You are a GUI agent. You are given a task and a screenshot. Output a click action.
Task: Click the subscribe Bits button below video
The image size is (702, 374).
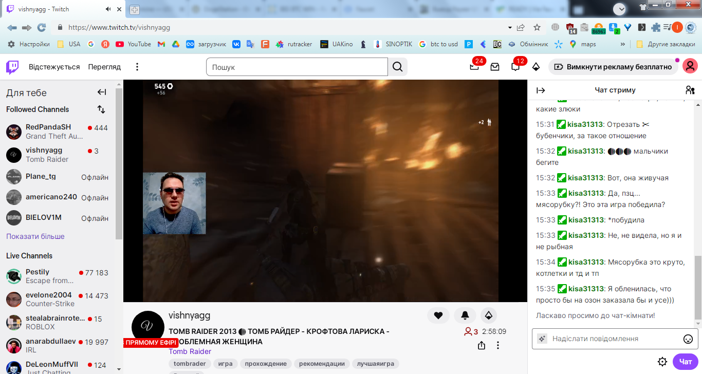tap(489, 315)
